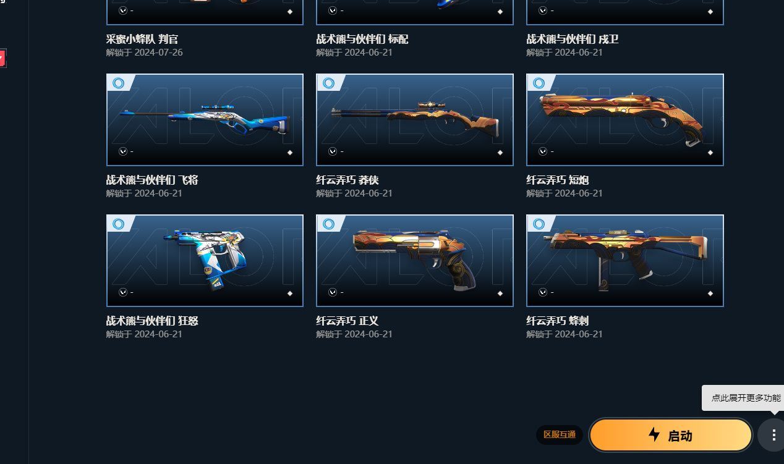Open the 战术熊与伙伴们 飞将 title link
Viewport: 784px width, 464px height.
click(x=152, y=180)
